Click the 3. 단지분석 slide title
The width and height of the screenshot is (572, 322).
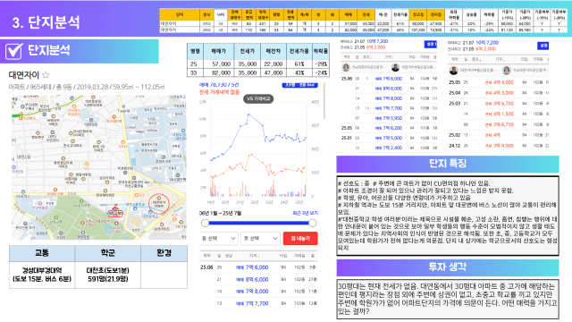(x=46, y=22)
